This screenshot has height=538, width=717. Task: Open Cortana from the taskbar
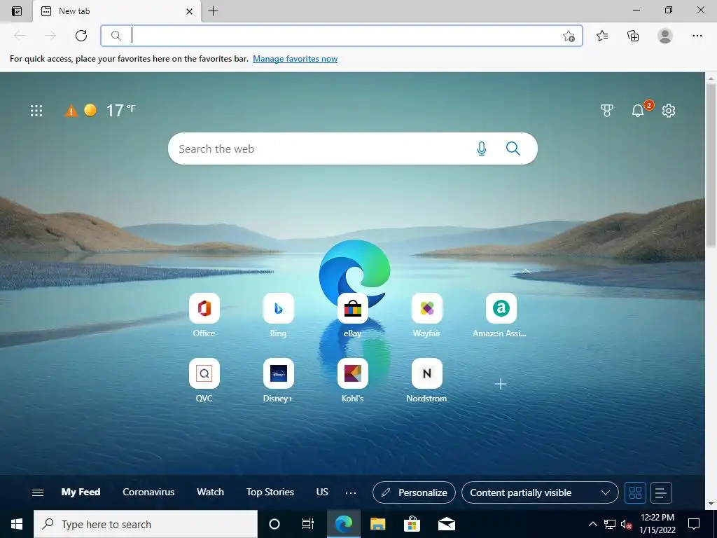tap(274, 524)
